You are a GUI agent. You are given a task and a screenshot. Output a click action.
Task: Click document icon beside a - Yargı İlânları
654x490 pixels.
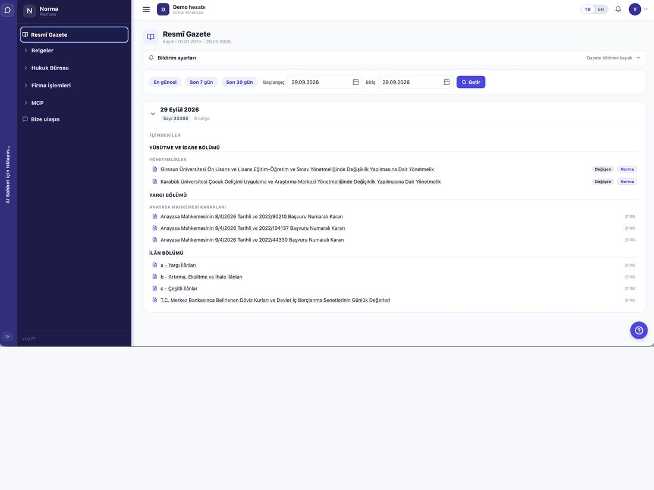click(x=155, y=265)
